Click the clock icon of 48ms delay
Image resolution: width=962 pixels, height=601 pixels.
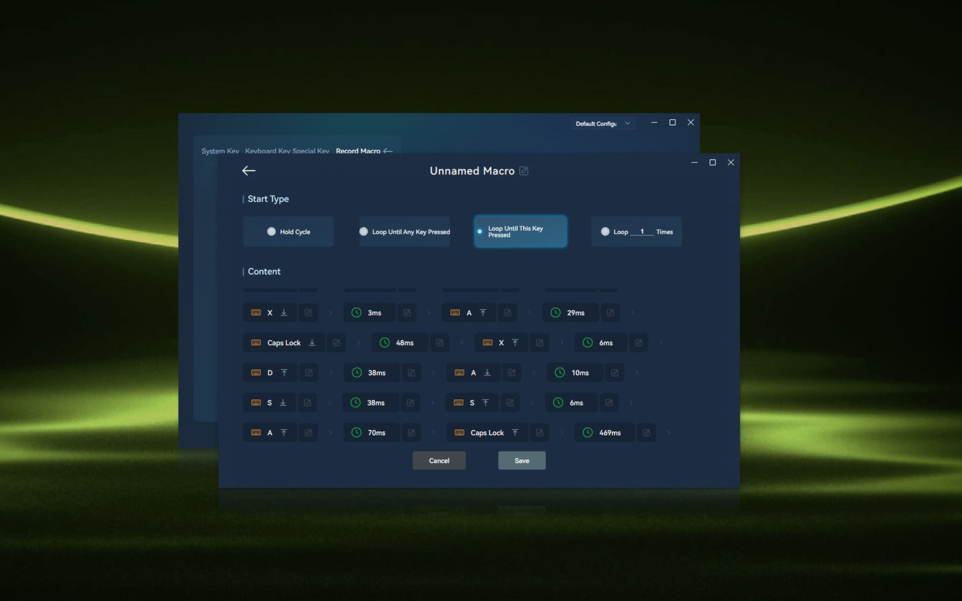[x=385, y=343]
